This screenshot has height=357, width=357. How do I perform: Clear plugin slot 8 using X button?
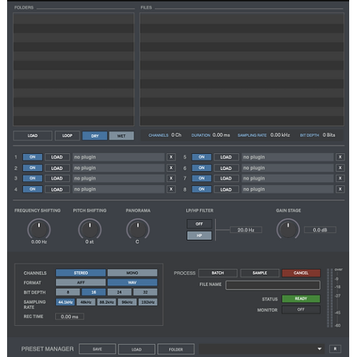click(x=340, y=190)
